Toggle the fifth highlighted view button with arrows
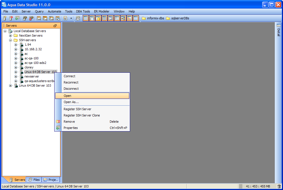The image size is (283, 190). pyautogui.click(x=111, y=18)
